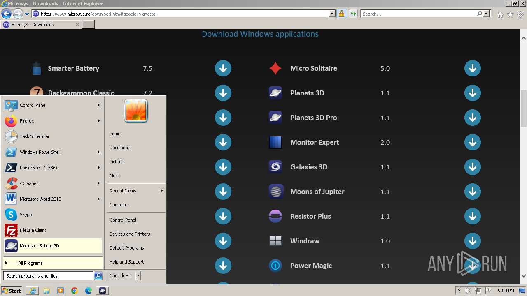Viewport: 527px width, 296px height.
Task: Click the volume icon in system tray
Action: (x=468, y=291)
